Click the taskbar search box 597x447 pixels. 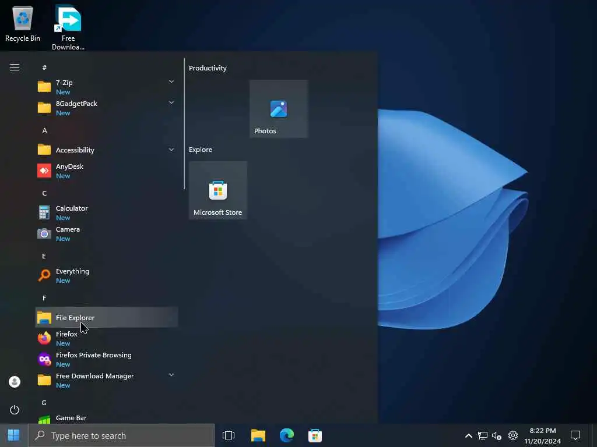(121, 435)
